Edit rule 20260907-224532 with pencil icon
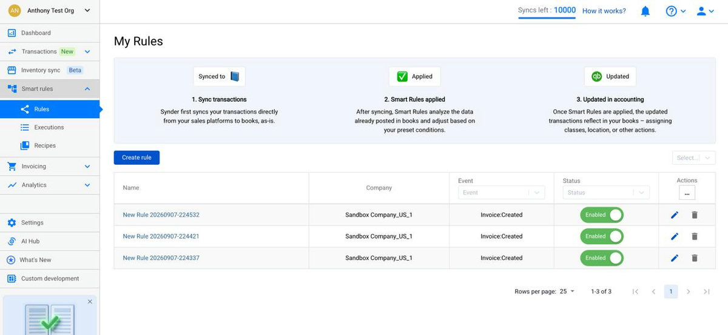Image resolution: width=728 pixels, height=335 pixels. click(x=675, y=215)
